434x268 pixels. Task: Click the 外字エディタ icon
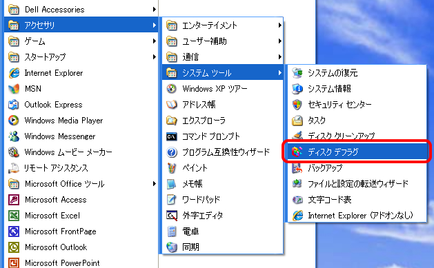pyautogui.click(x=172, y=216)
